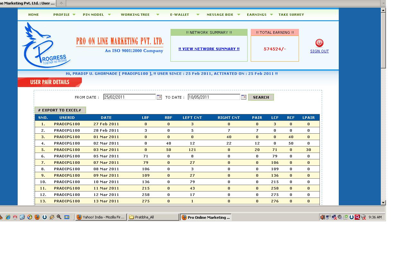411x257 pixels.
Task: Go to the Home menu item
Action: pos(33,14)
